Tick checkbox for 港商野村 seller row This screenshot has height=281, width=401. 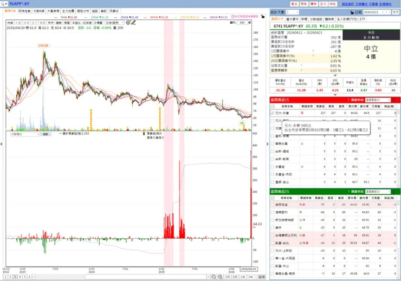[273, 212]
